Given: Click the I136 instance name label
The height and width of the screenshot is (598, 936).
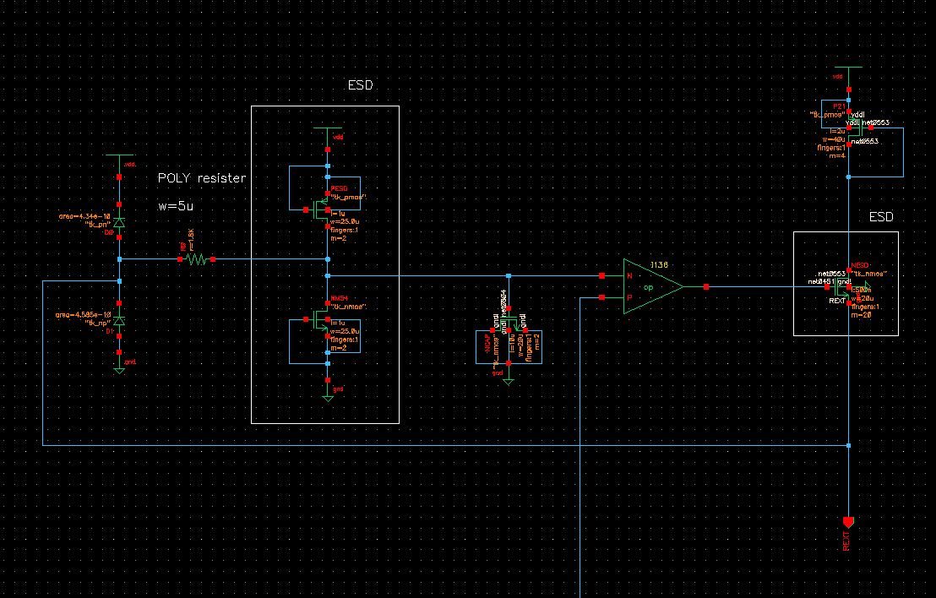Looking at the screenshot, I should pyautogui.click(x=659, y=265).
